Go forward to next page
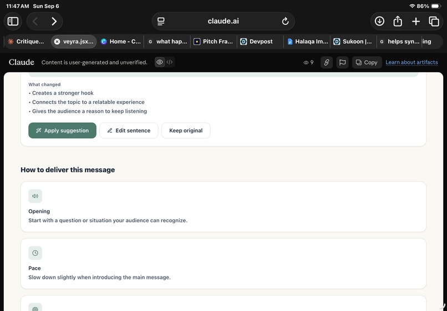Screen dimensions: 447x311 [x=54, y=22]
